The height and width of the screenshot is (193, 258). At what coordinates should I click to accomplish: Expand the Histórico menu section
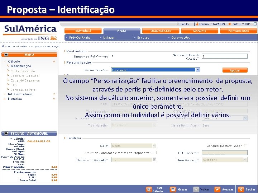click(54, 99)
